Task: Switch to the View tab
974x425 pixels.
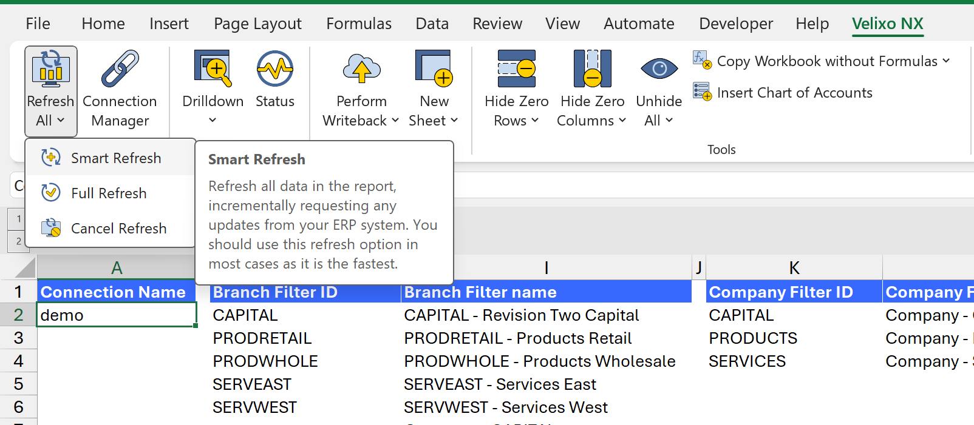Action: pos(562,24)
